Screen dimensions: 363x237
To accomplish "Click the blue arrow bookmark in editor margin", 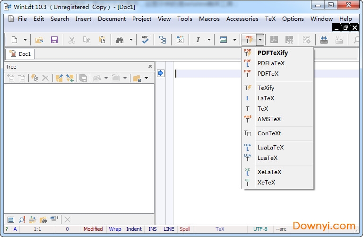I will point(161,73).
